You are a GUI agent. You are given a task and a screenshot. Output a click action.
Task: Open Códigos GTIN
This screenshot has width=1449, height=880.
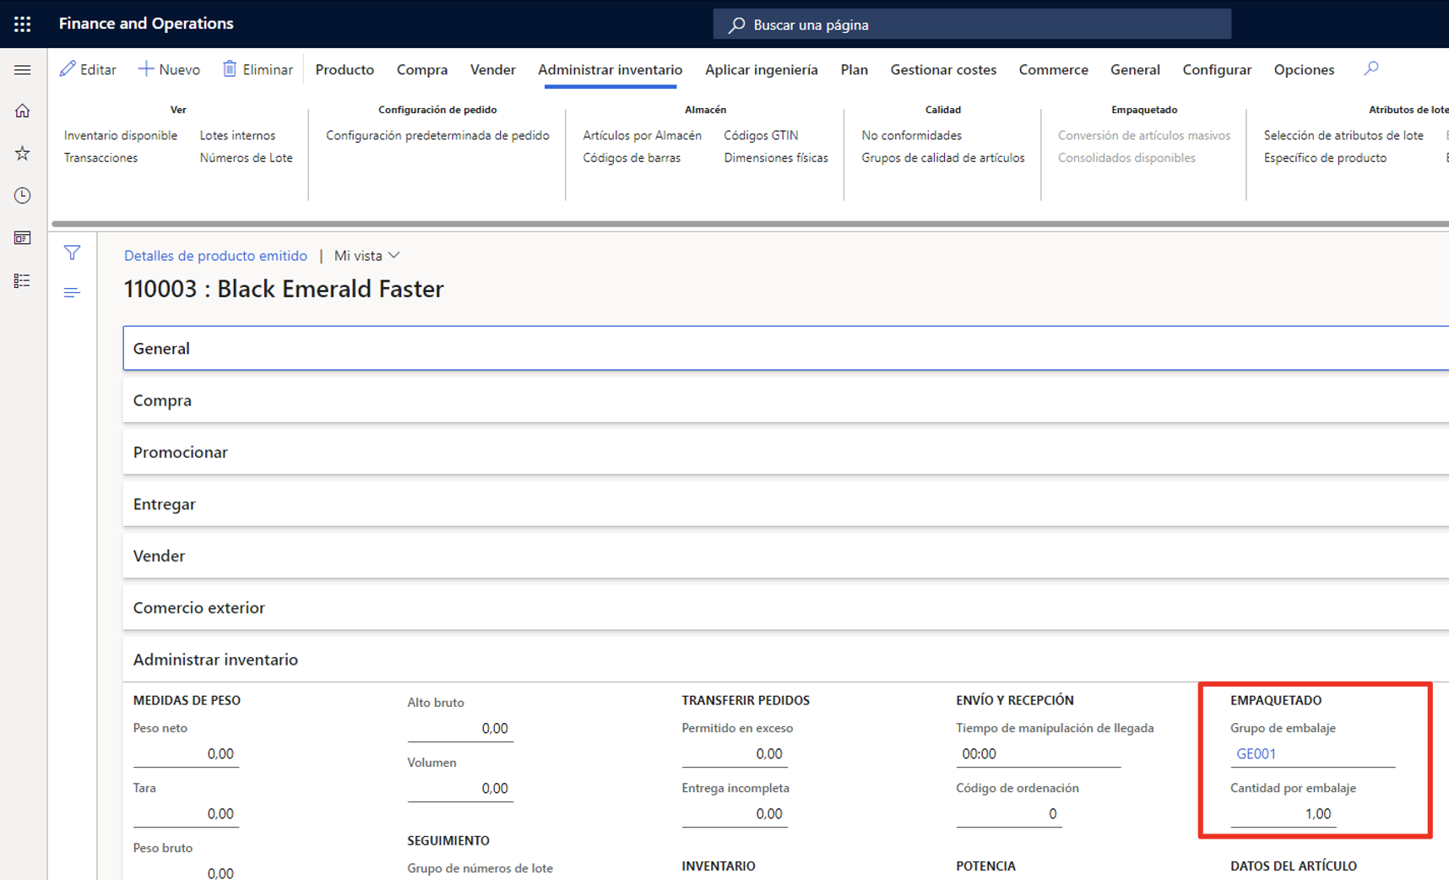761,135
